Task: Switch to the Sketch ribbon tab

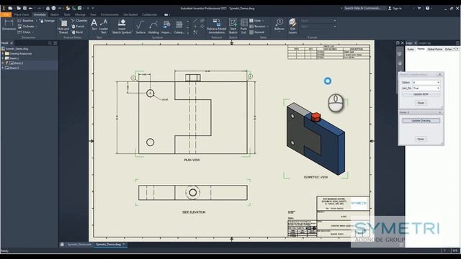Action: click(x=55, y=14)
